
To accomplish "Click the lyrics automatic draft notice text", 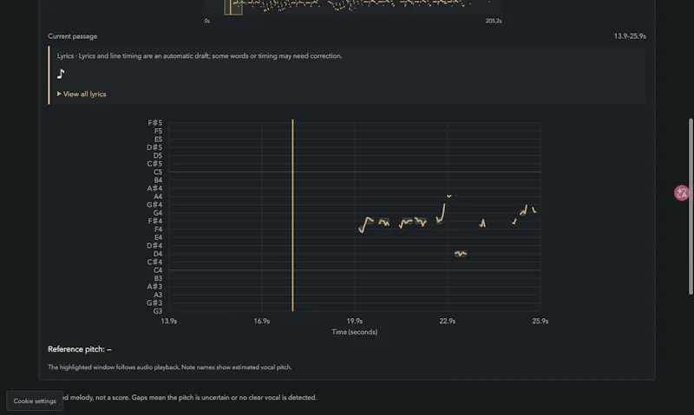I will tap(200, 55).
